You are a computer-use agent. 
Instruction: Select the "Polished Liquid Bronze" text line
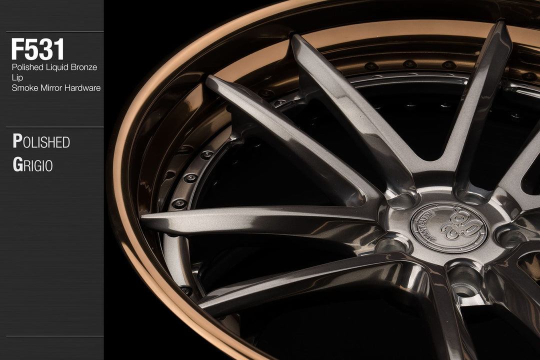(x=54, y=67)
